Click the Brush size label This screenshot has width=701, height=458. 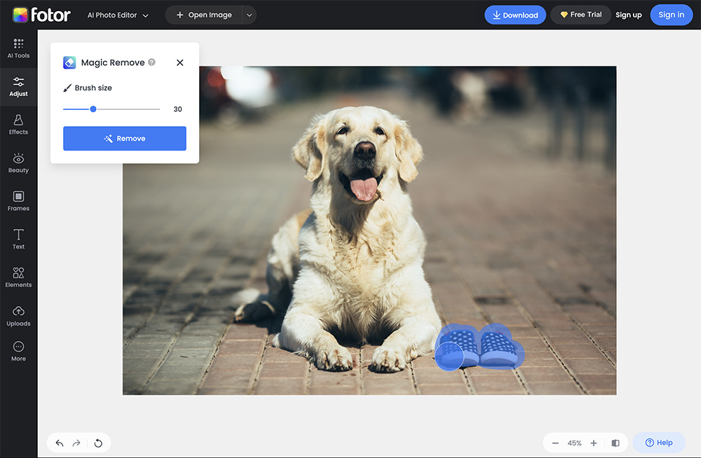pyautogui.click(x=93, y=88)
